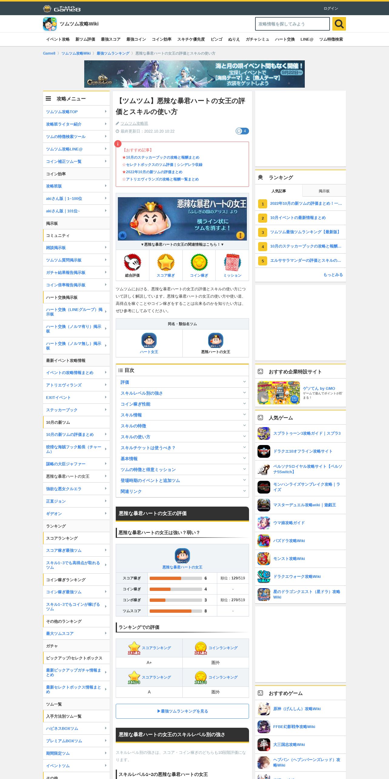Click the ChimeraLand event banner ad
The image size is (389, 779).
[x=194, y=74]
